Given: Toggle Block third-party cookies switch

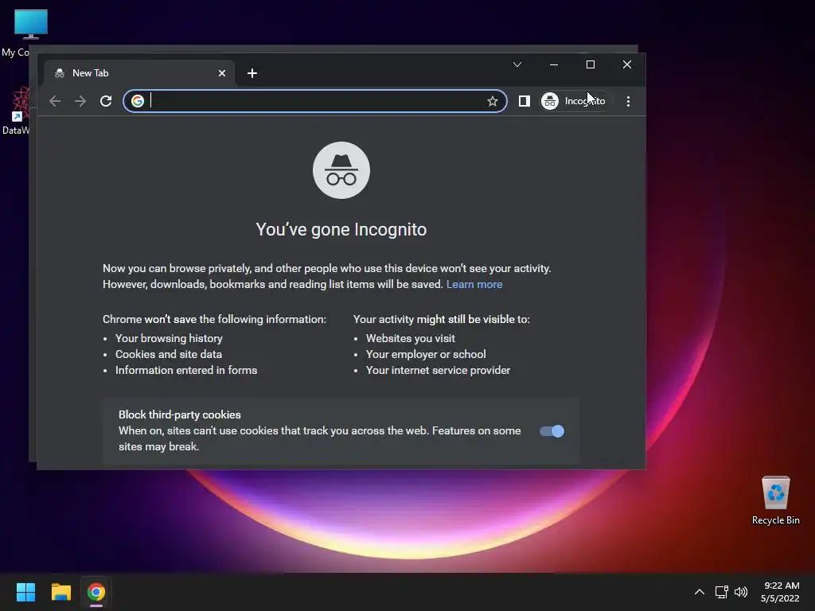Looking at the screenshot, I should coord(552,431).
